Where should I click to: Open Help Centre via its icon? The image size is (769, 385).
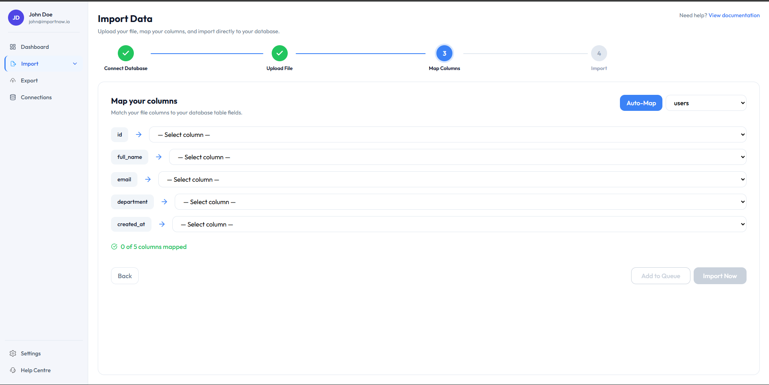[13, 370]
